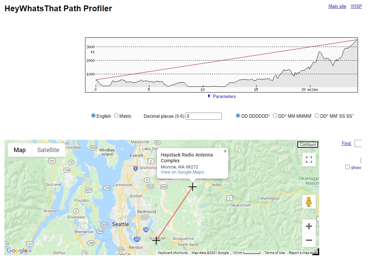
Task: Click the Street View pegman icon
Action: point(309,202)
